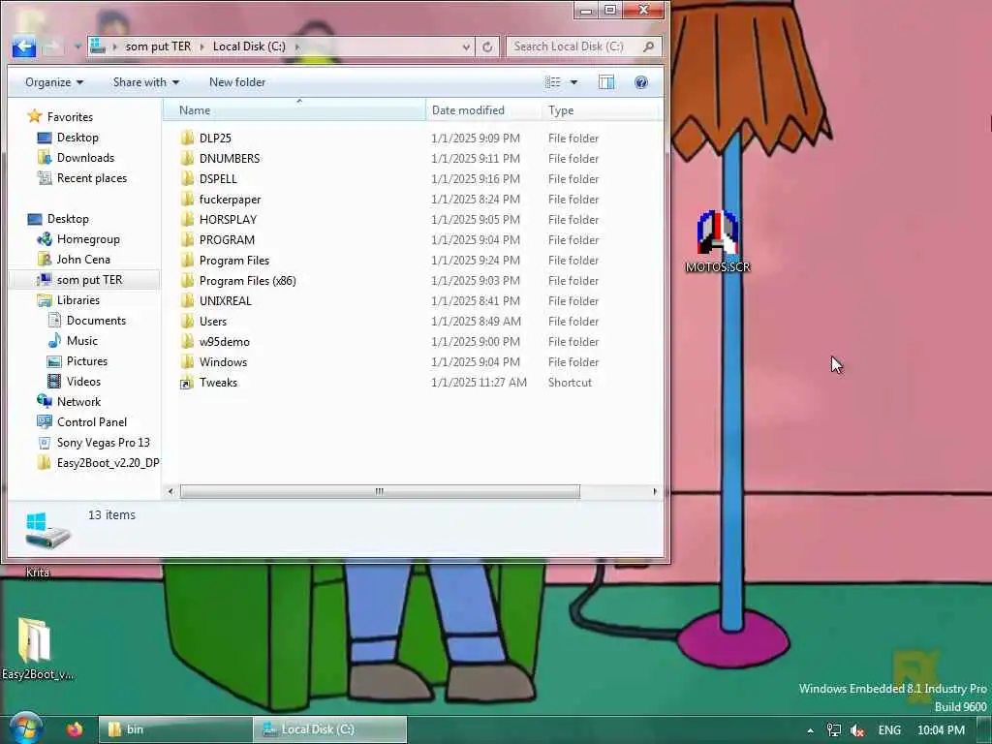The width and height of the screenshot is (992, 744).
Task: Click horizontal scrollbar left arrow
Action: click(x=170, y=491)
